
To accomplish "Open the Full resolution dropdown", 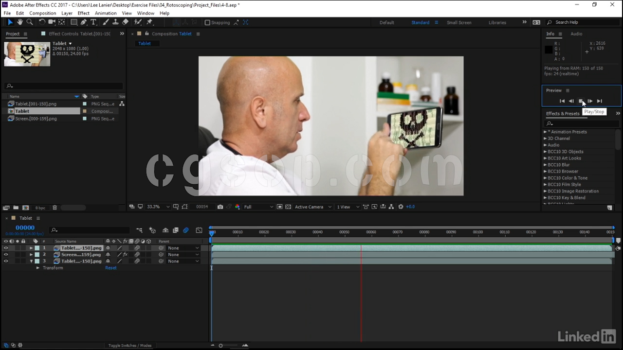I will pyautogui.click(x=258, y=207).
